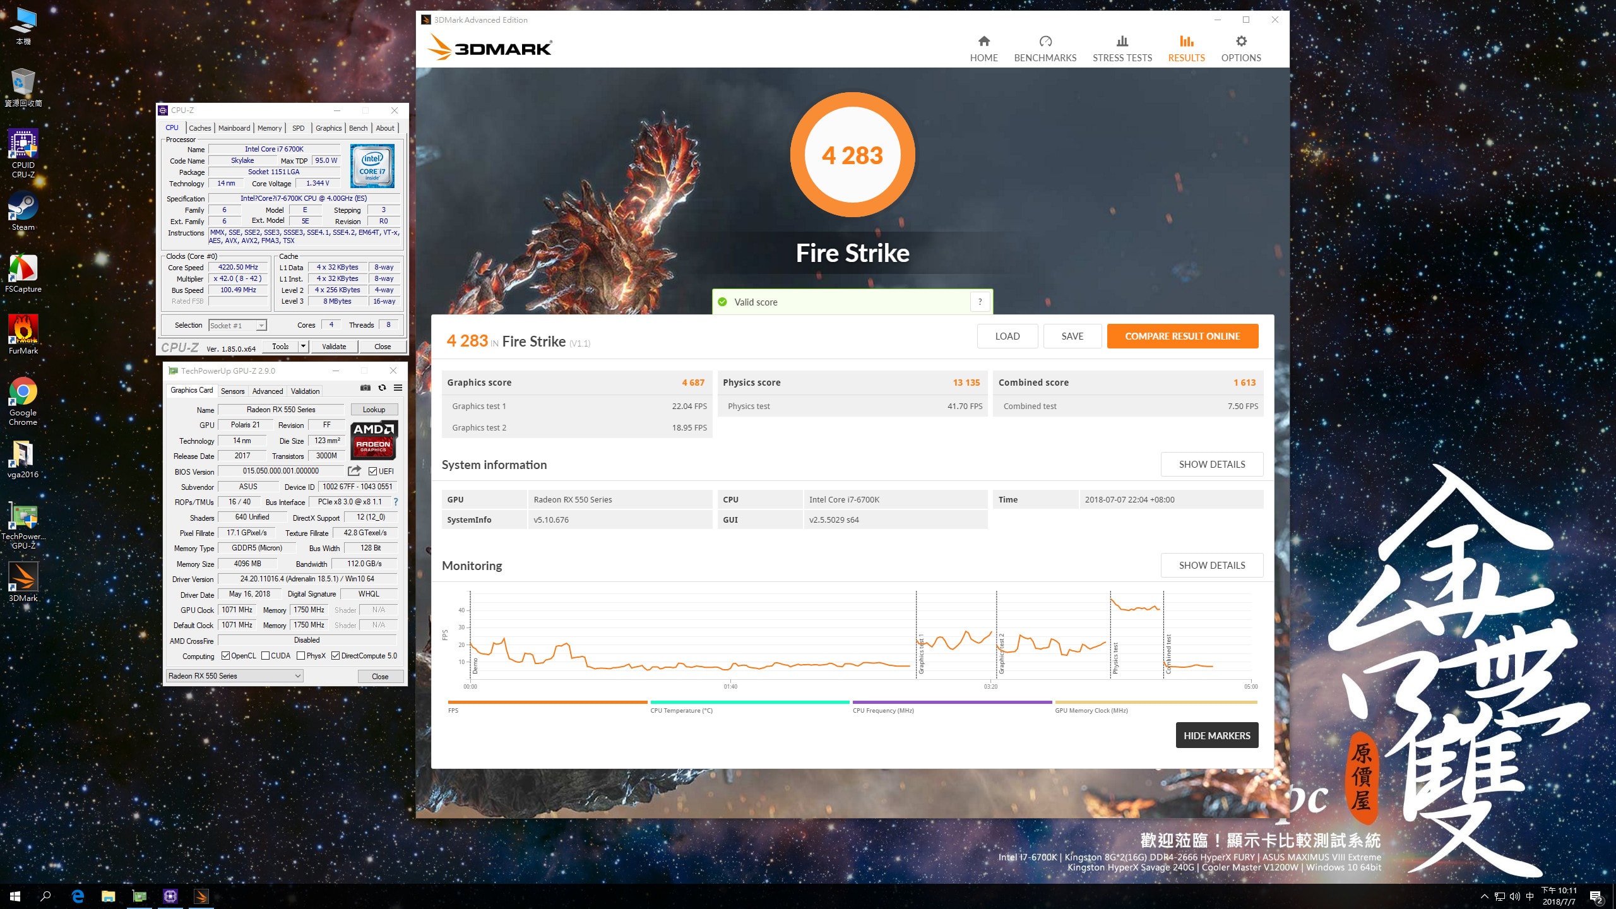Toggle the UEFI checkbox in GPU-Z
This screenshot has height=909, width=1616.
tap(372, 472)
